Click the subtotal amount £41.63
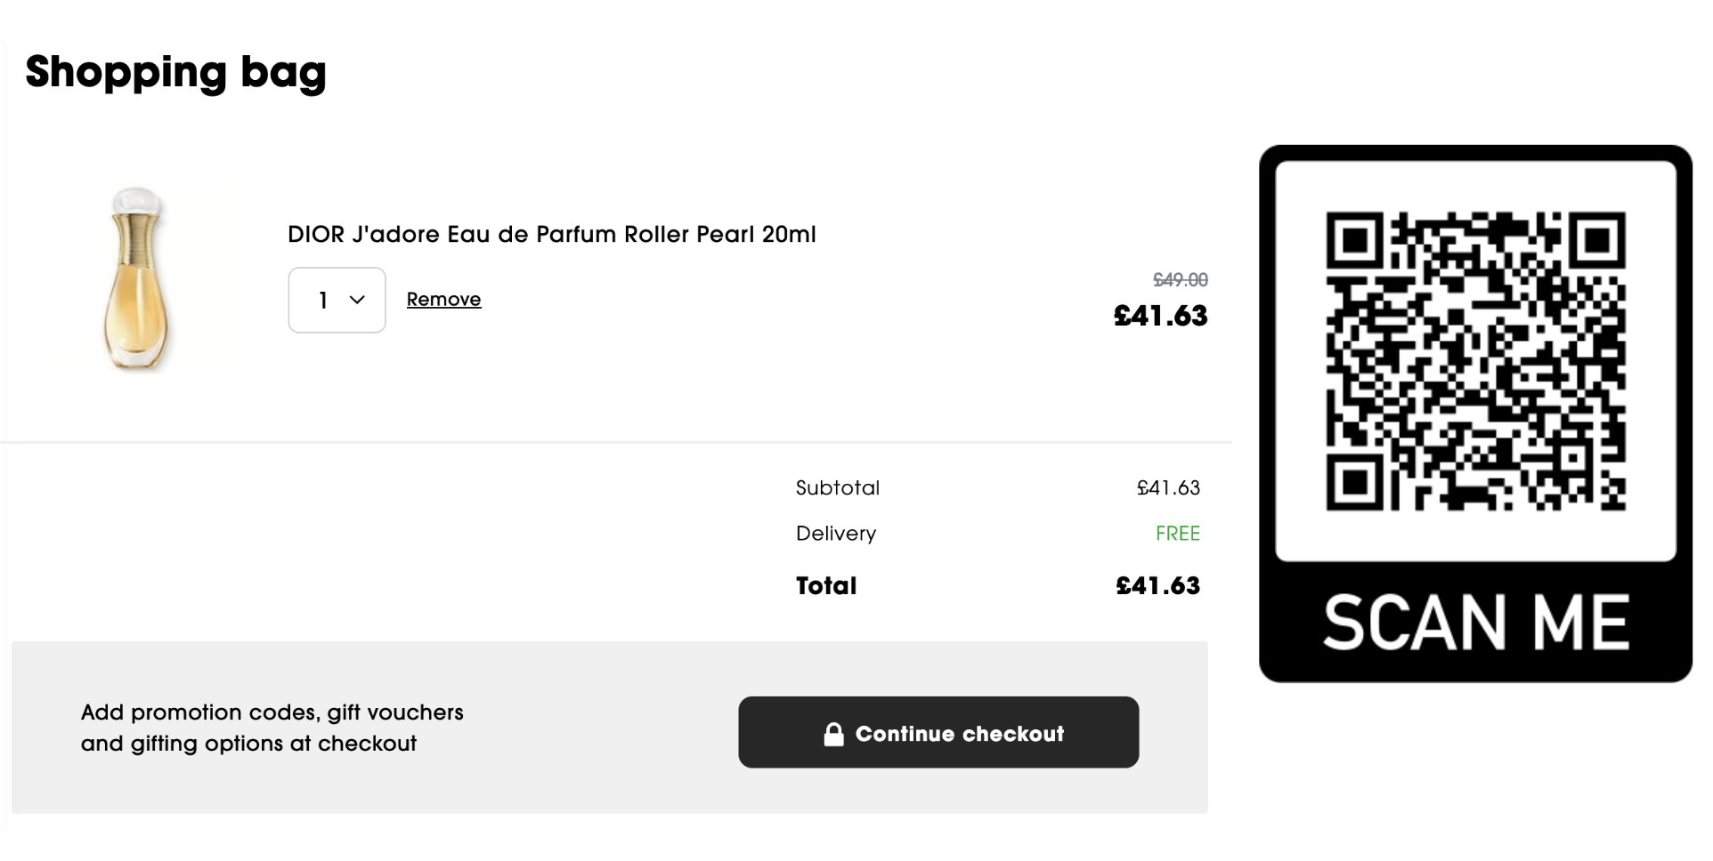The image size is (1713, 861). 1168,488
